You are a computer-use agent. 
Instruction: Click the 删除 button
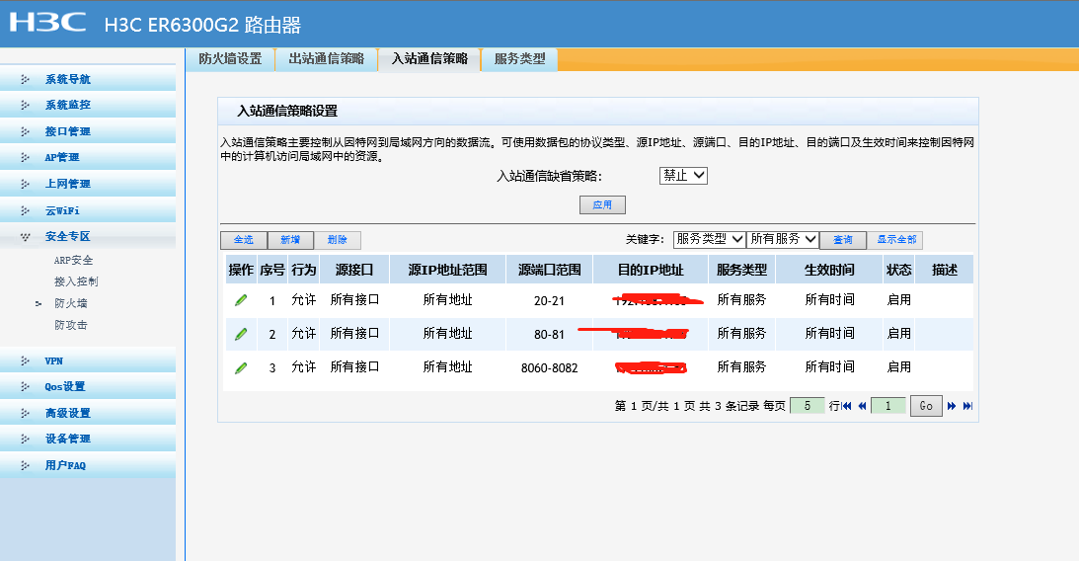338,240
